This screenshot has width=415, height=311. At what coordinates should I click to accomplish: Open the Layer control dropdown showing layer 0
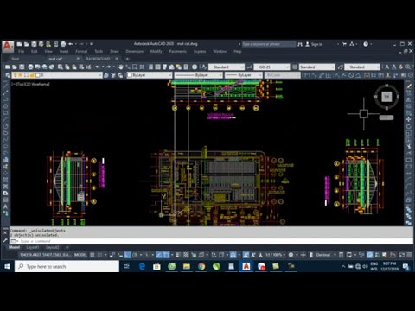click(x=57, y=75)
